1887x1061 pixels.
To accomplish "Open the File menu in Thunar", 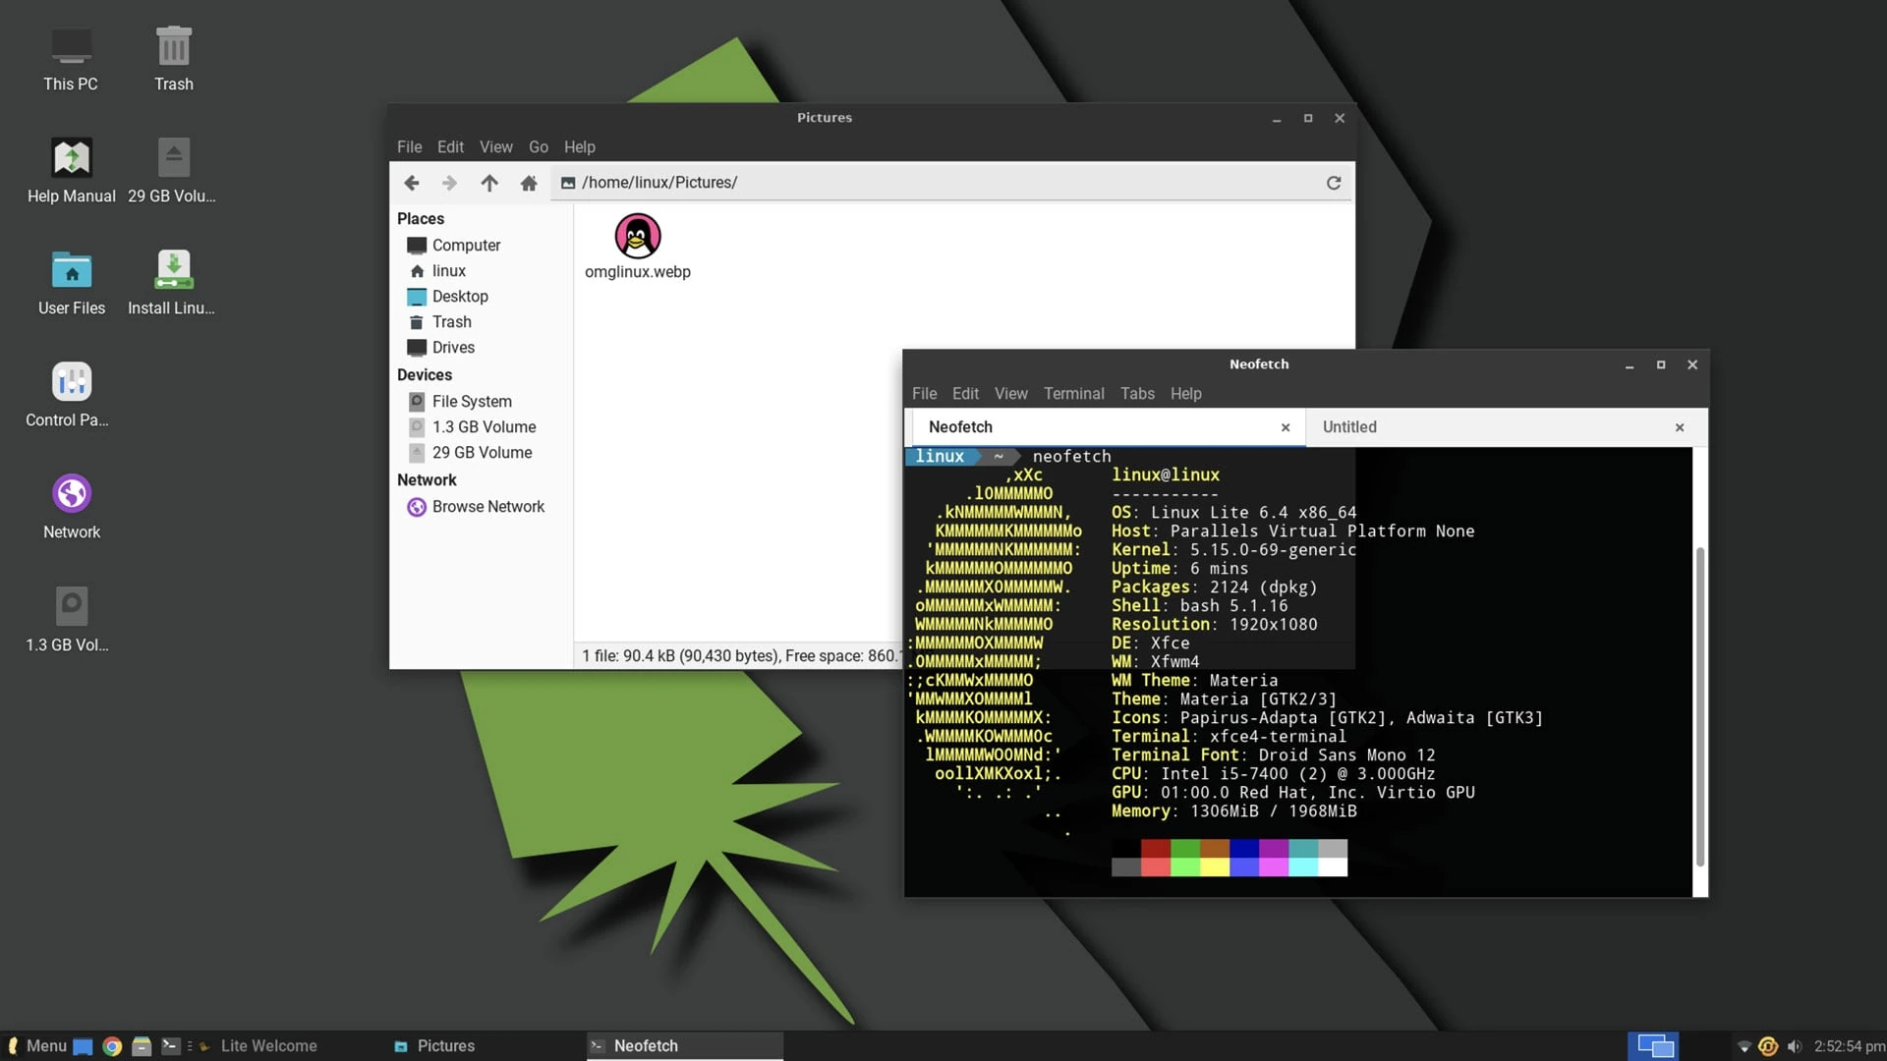I will (x=410, y=146).
